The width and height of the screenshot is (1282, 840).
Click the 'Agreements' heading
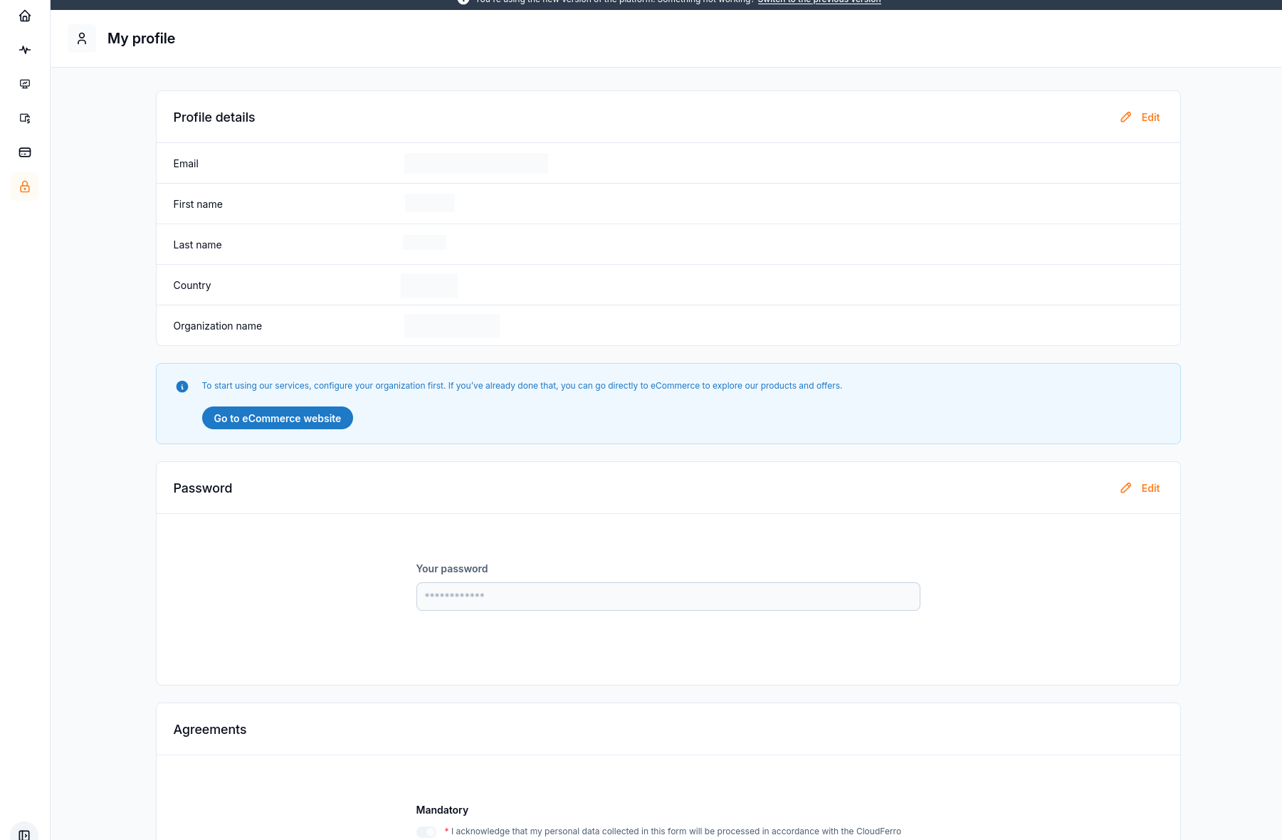pyautogui.click(x=210, y=730)
